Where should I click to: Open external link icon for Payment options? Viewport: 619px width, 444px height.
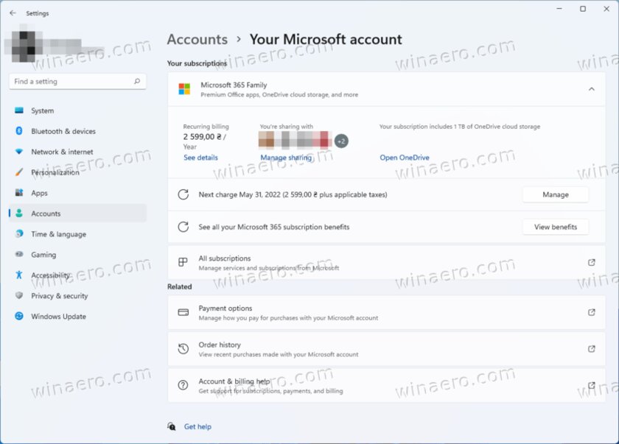(x=591, y=312)
